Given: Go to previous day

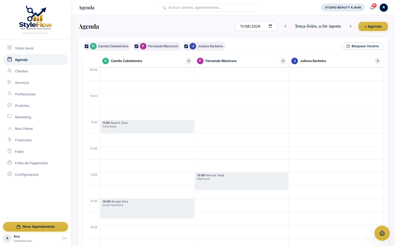Looking at the screenshot, I should (x=285, y=26).
